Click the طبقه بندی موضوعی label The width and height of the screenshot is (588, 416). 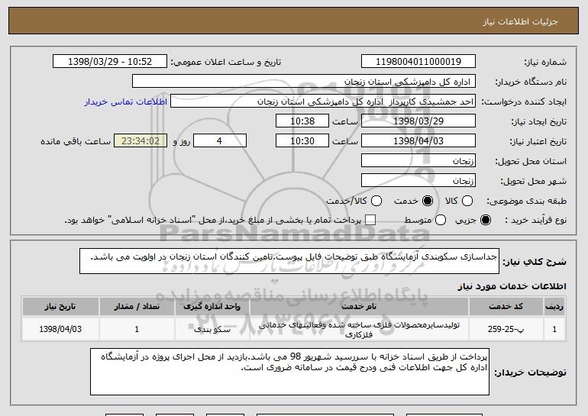526,202
